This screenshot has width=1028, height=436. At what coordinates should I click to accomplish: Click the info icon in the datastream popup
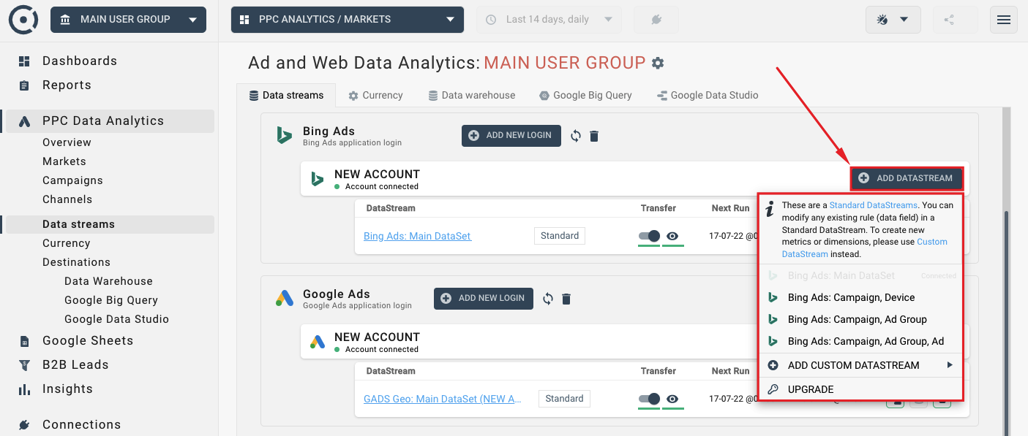(769, 210)
